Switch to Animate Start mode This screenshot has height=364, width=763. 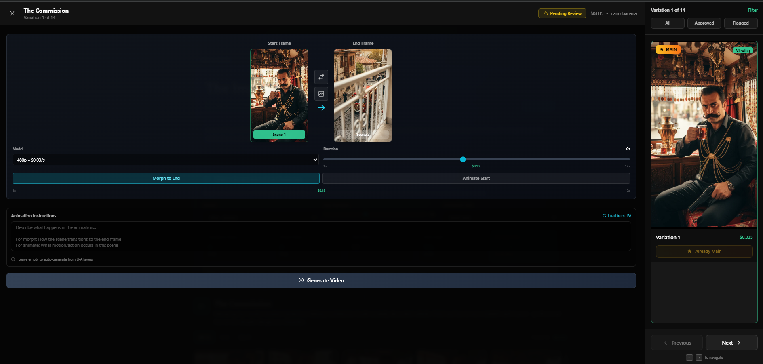[x=476, y=178]
